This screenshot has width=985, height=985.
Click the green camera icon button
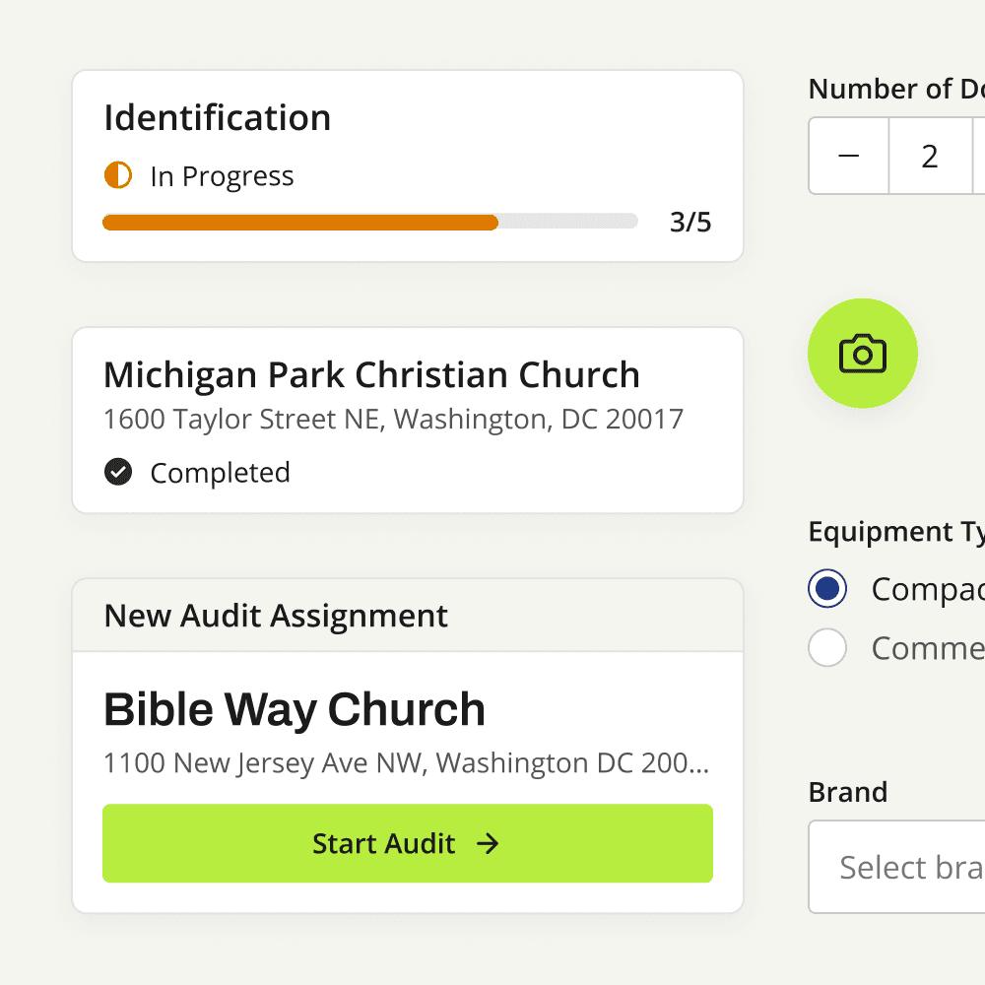tap(862, 354)
